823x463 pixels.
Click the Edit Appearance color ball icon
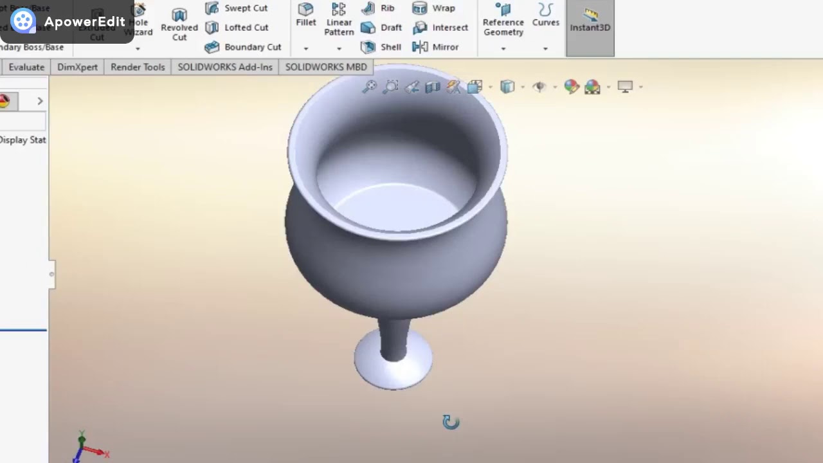tap(571, 87)
